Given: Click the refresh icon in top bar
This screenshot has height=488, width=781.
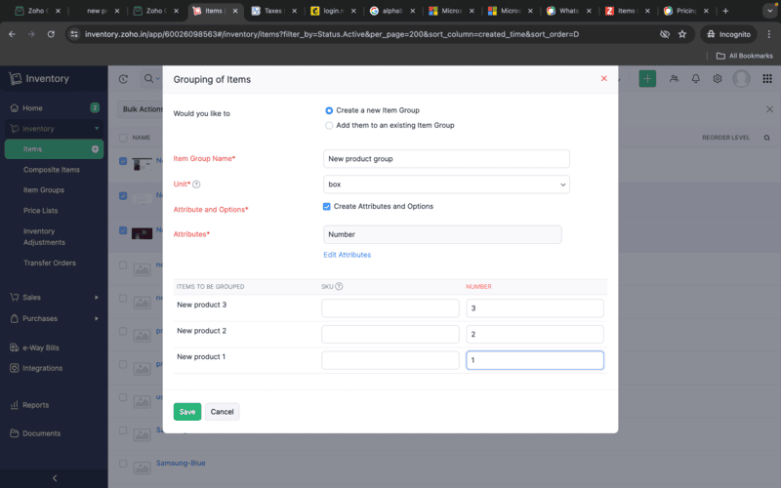Looking at the screenshot, I should pyautogui.click(x=123, y=79).
